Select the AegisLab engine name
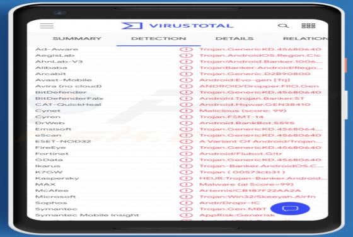 click(55, 55)
